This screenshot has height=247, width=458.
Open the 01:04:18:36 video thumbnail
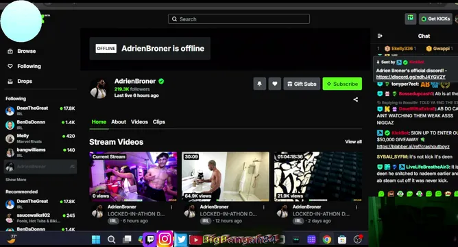click(318, 176)
